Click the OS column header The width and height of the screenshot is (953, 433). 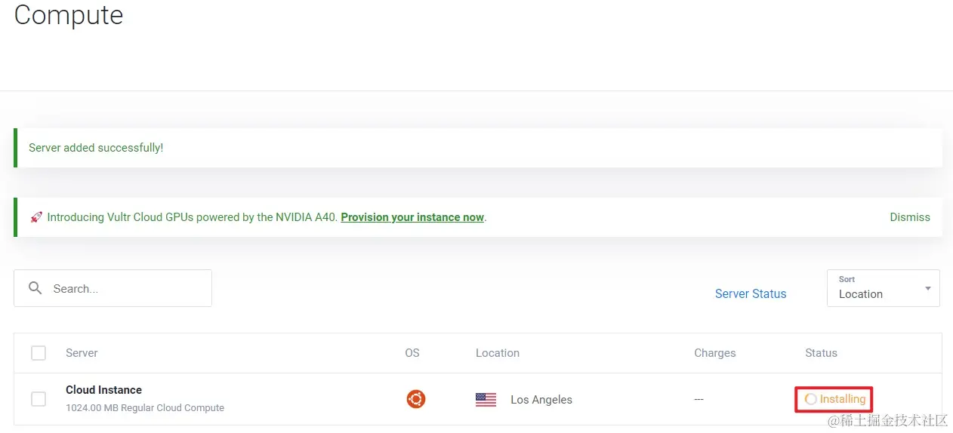click(x=412, y=353)
